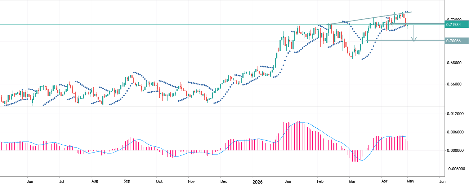Click the 0.012000 indicator scale value
Image resolution: width=469 pixels, height=185 pixels.
click(x=455, y=114)
